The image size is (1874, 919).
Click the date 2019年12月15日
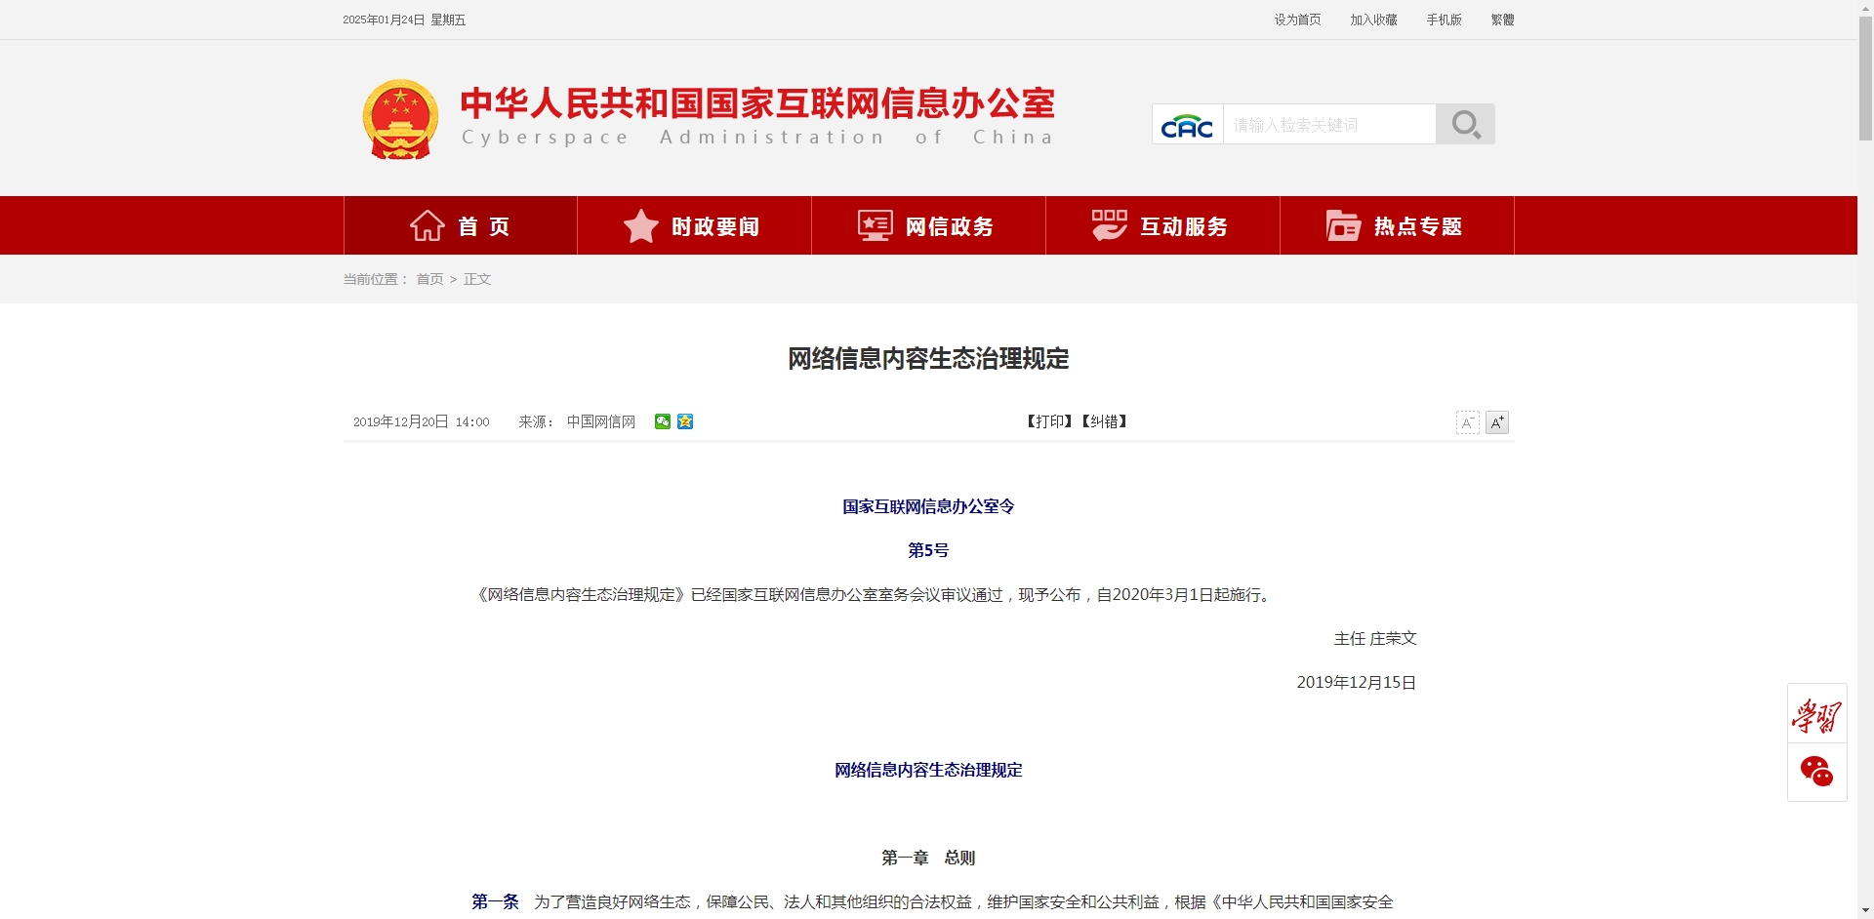point(1357,682)
